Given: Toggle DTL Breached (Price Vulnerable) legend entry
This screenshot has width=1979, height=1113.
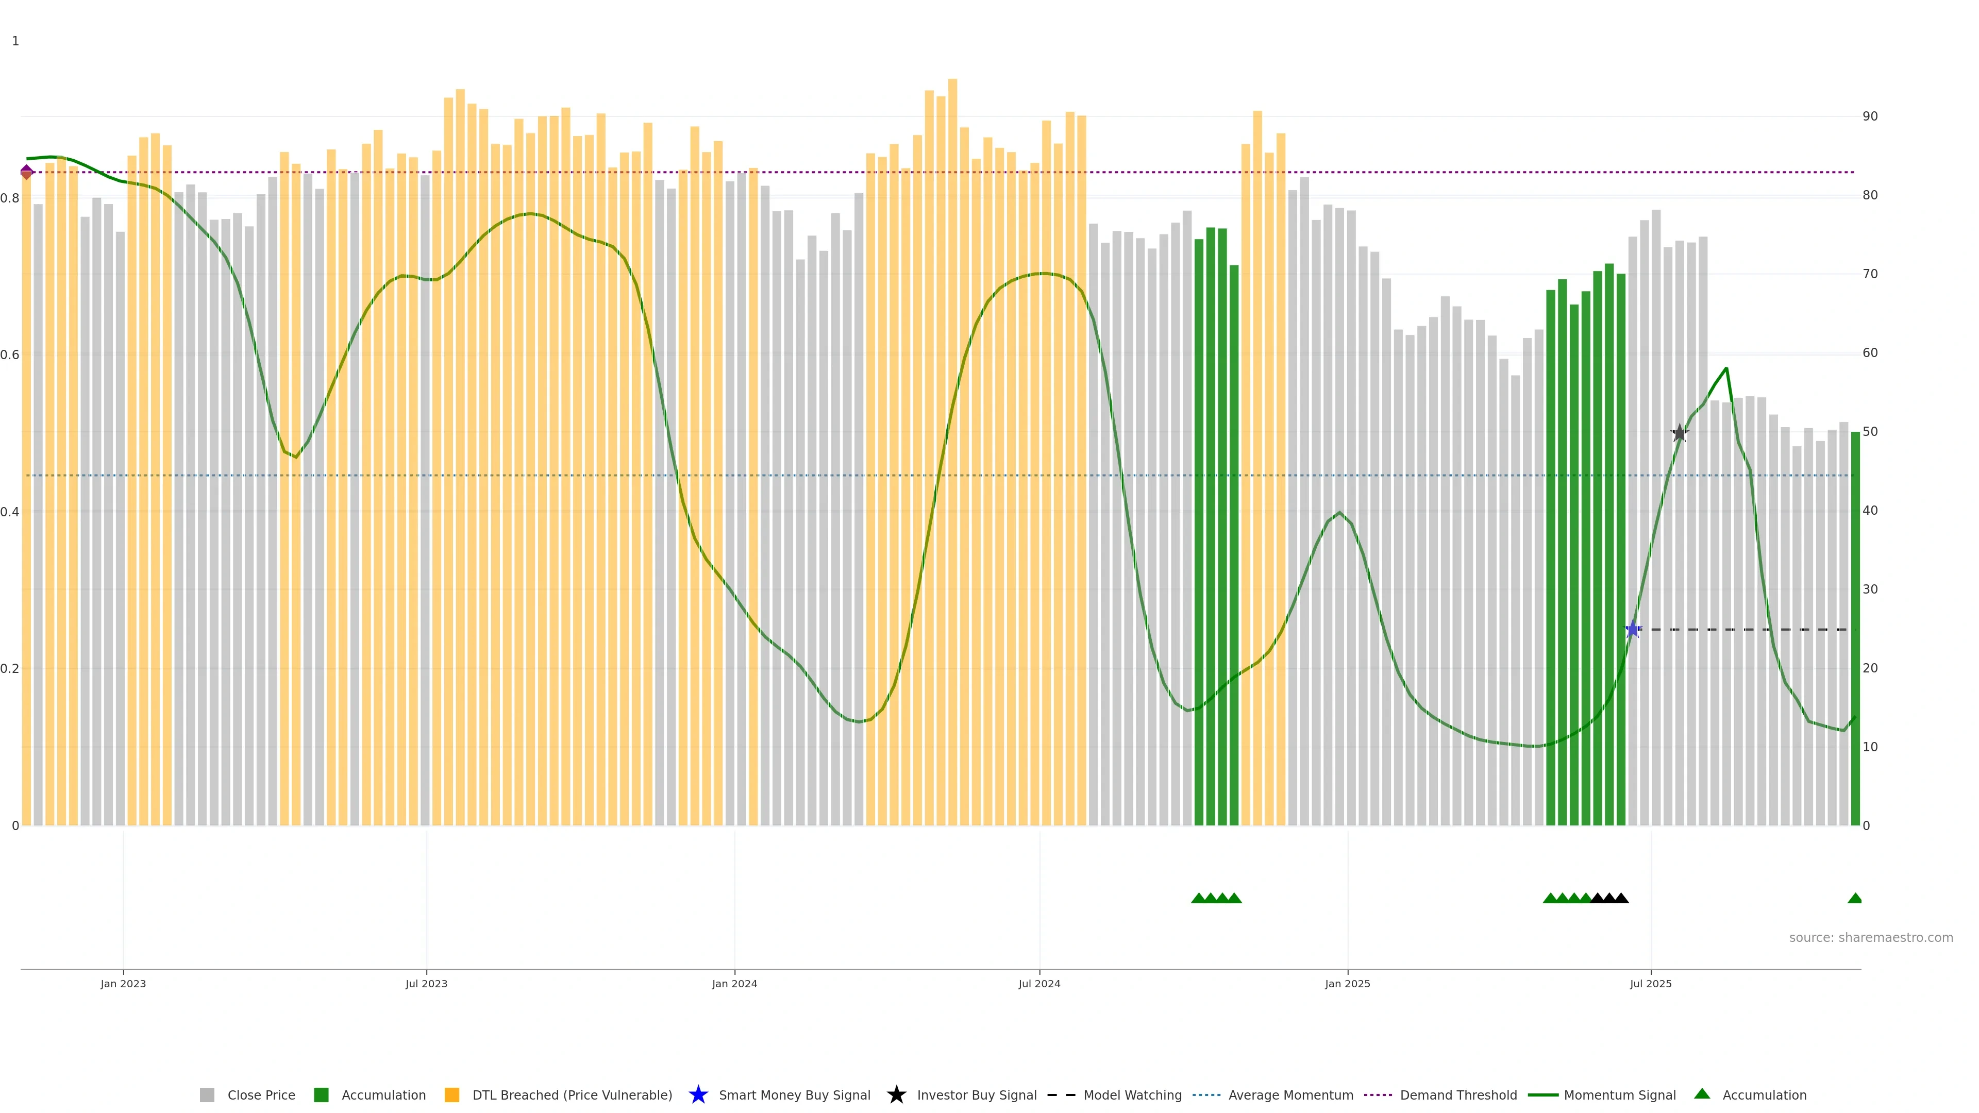Looking at the screenshot, I should (572, 1094).
